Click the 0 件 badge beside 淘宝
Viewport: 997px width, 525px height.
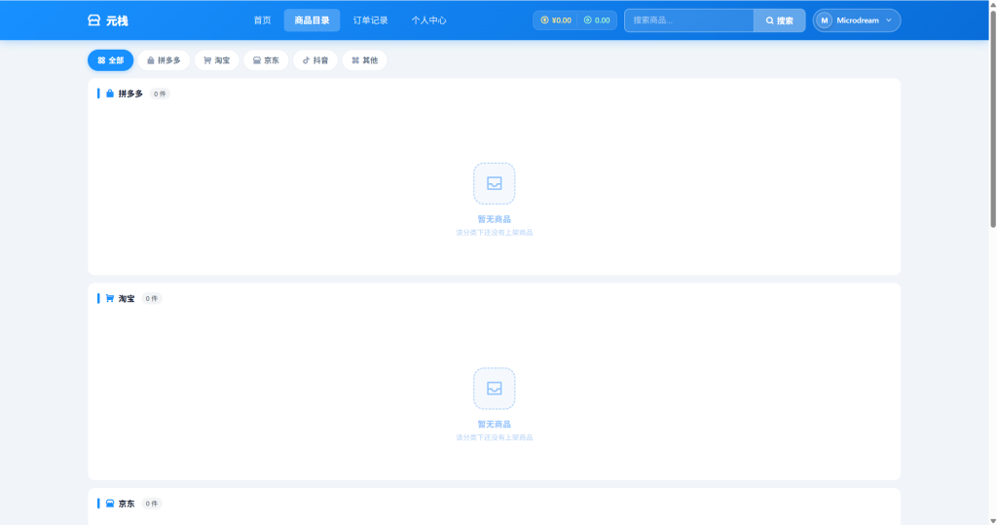tap(151, 298)
